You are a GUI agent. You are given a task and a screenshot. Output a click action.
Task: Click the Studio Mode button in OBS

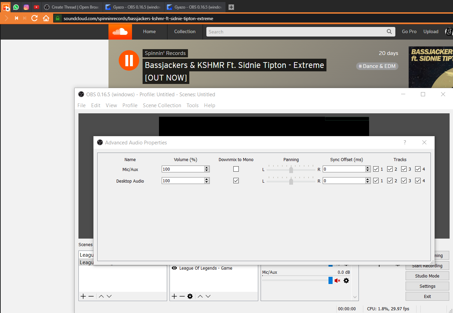coord(427,276)
